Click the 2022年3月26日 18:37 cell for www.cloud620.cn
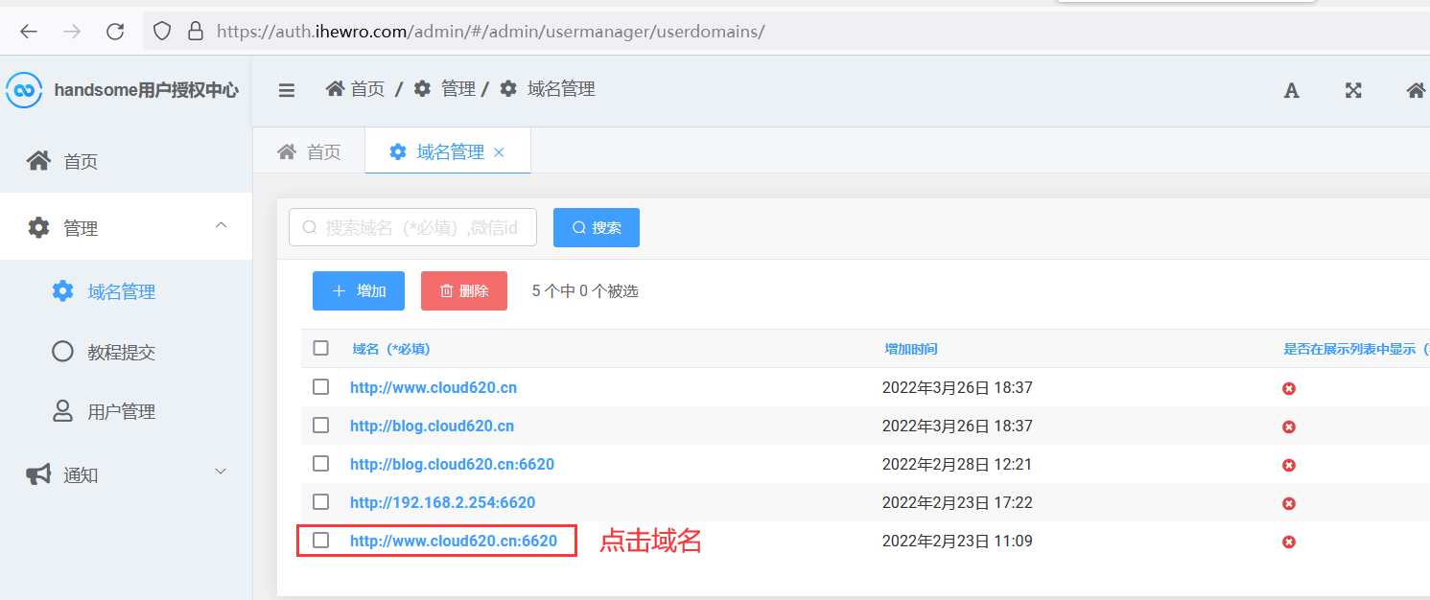This screenshot has height=600, width=1430. 957,387
